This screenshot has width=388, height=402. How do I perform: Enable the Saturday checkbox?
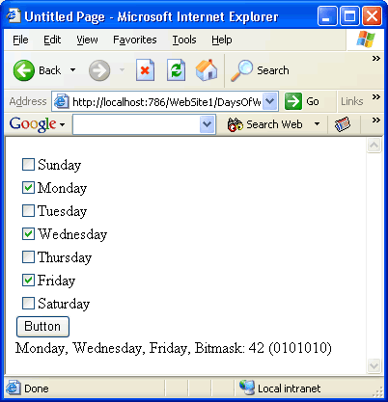coord(28,303)
